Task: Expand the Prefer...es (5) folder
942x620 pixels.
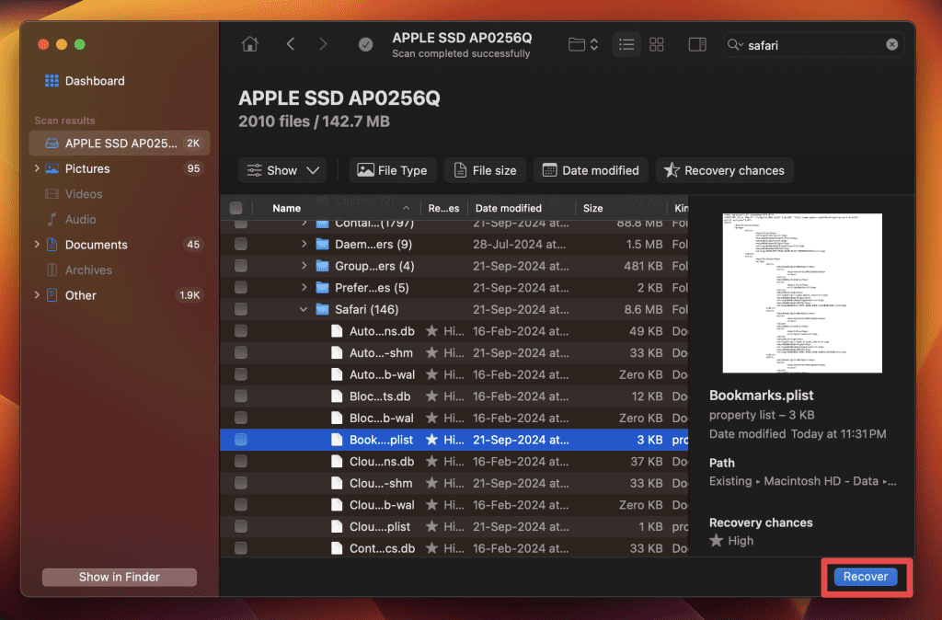Action: [x=304, y=287]
